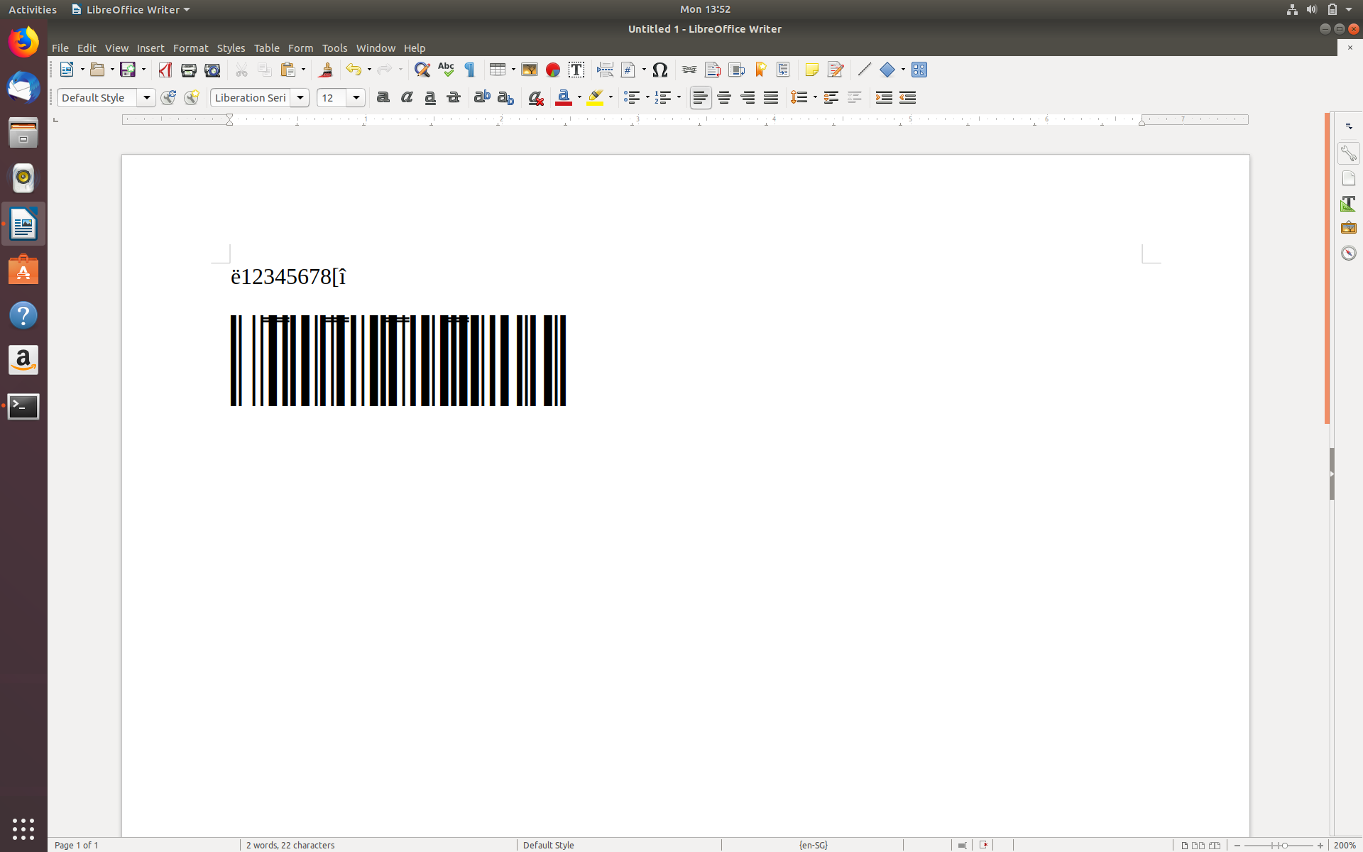
Task: Open sidebar Gallery panel
Action: tap(1348, 228)
